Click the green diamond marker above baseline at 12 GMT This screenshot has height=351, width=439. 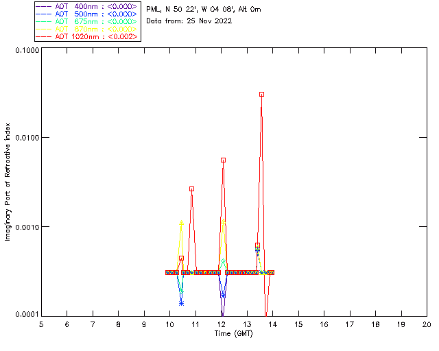point(223,261)
